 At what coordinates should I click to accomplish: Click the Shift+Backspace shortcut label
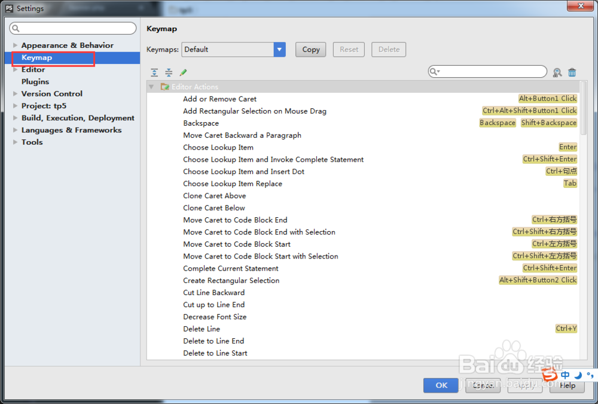pos(549,123)
